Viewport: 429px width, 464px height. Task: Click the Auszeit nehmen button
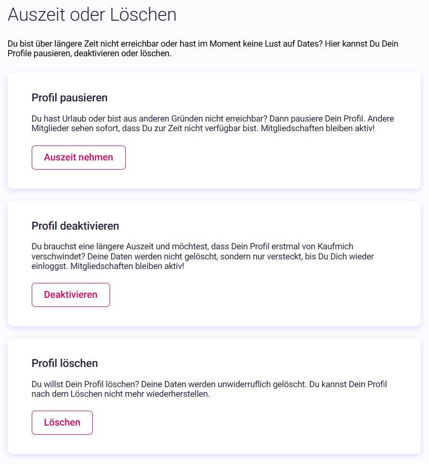point(79,158)
